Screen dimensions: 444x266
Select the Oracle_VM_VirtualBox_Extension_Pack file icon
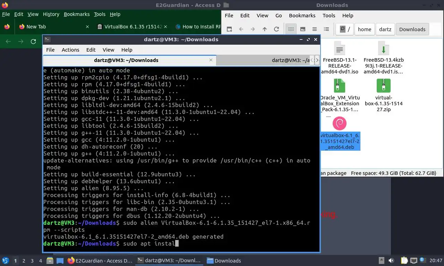(x=340, y=86)
